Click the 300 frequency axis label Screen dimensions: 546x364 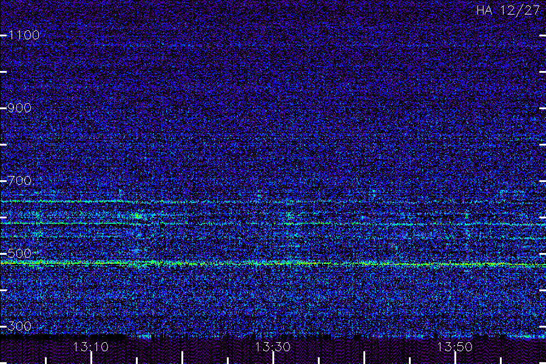coord(19,326)
